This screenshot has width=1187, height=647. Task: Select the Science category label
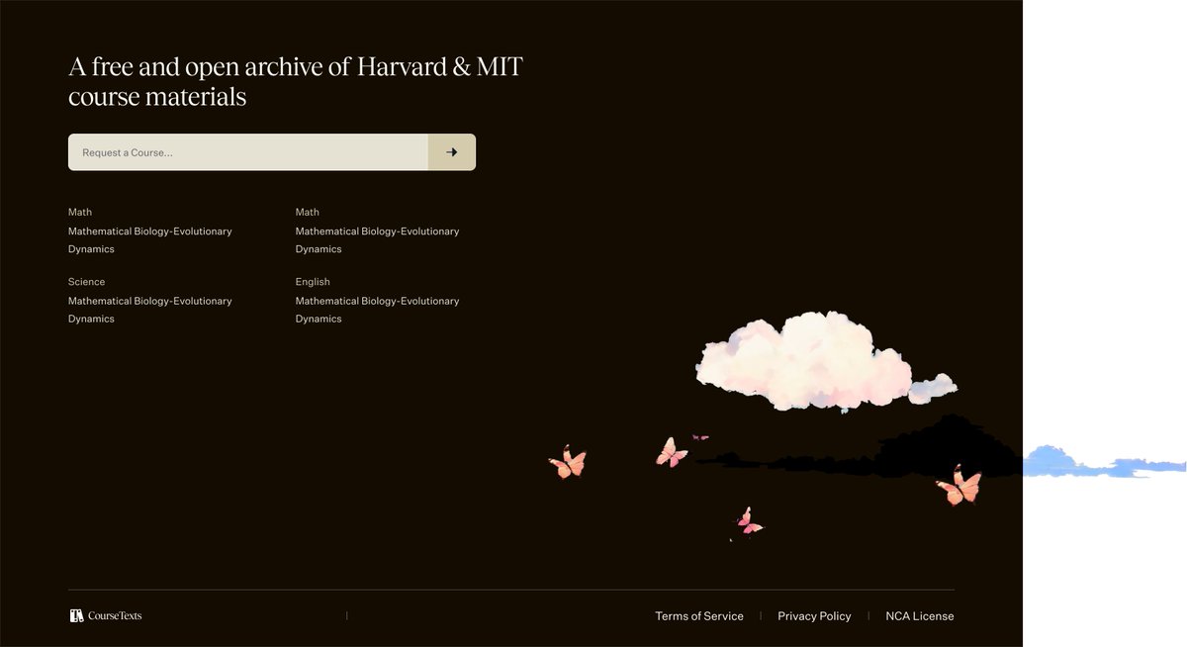tap(86, 282)
